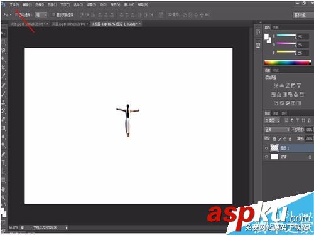314x235 pixels.
Task: Select the Blur tool
Action: [x=3, y=137]
